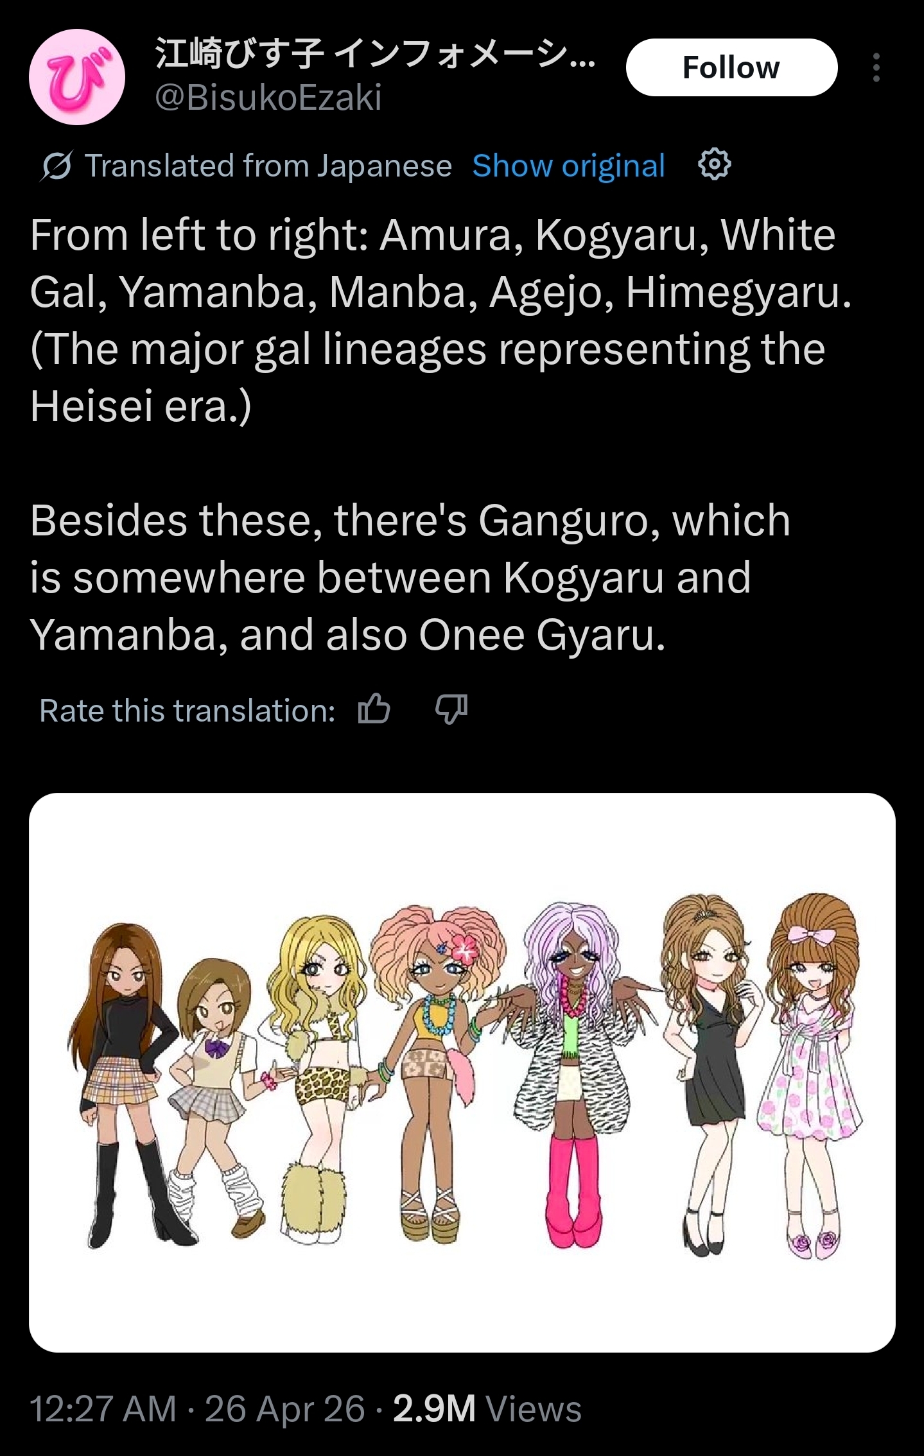The image size is (924, 1456).
Task: Click the 'Rate this translation:' label
Action: pos(187,710)
